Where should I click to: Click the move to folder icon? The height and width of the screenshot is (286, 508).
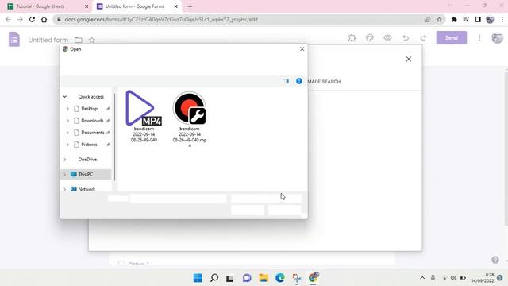pyautogui.click(x=79, y=40)
